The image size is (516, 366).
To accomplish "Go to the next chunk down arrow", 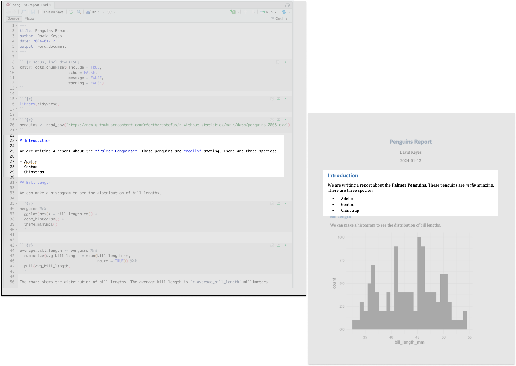I will [253, 12].
